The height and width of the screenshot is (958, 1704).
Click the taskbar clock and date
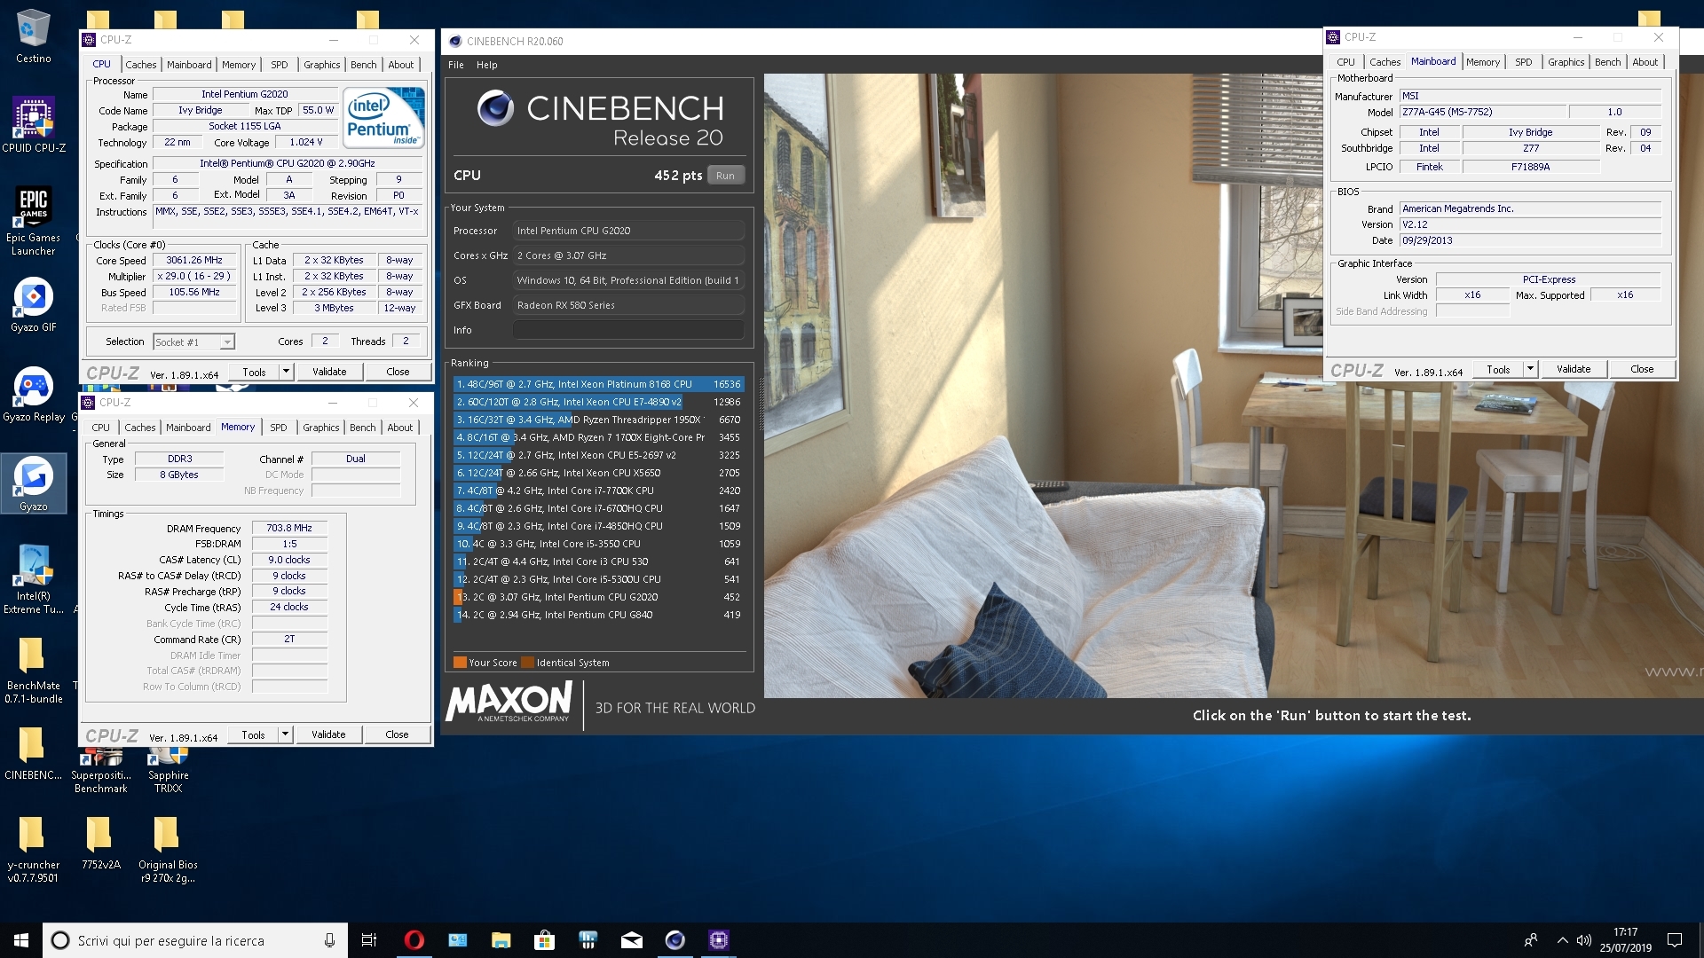click(x=1625, y=940)
